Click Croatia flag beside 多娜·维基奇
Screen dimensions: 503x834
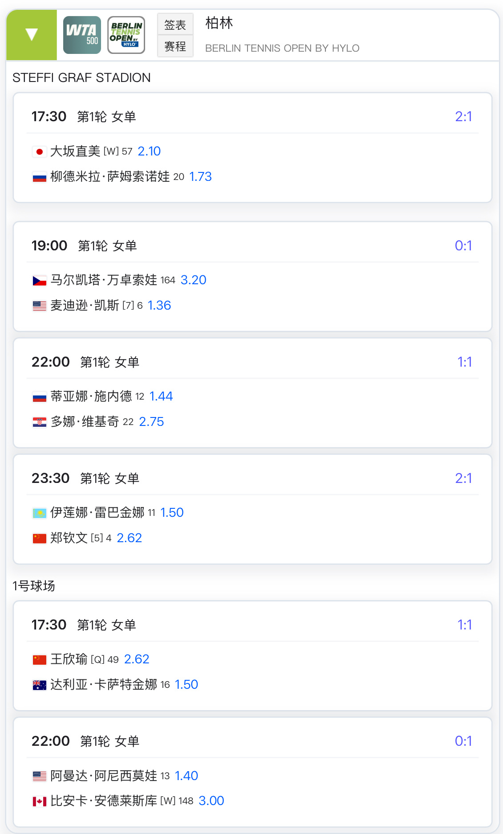(40, 422)
